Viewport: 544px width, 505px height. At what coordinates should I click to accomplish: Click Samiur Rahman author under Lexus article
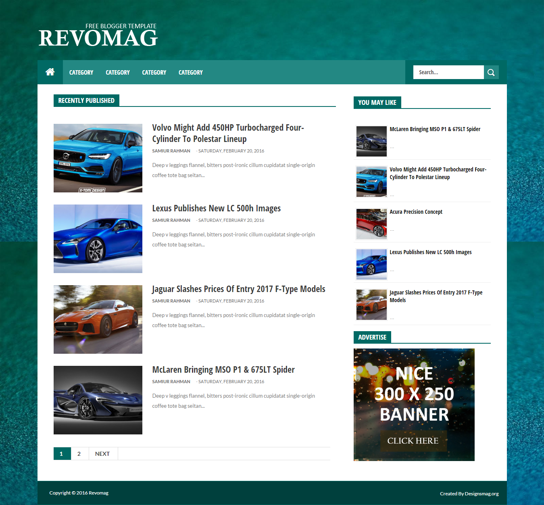[x=171, y=220]
